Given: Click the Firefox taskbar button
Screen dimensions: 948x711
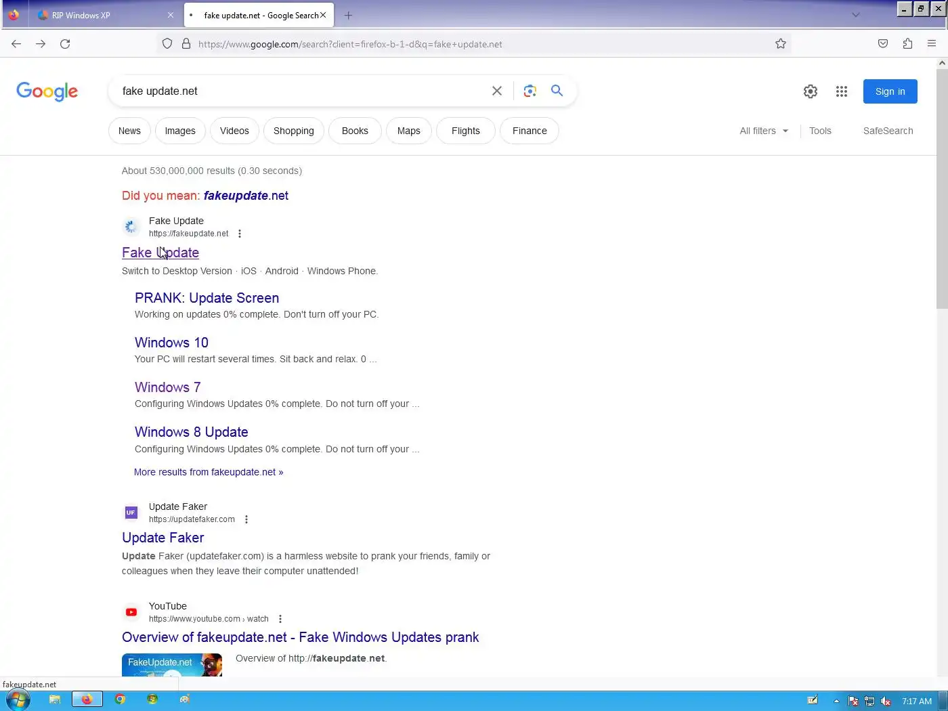Looking at the screenshot, I should point(87,699).
